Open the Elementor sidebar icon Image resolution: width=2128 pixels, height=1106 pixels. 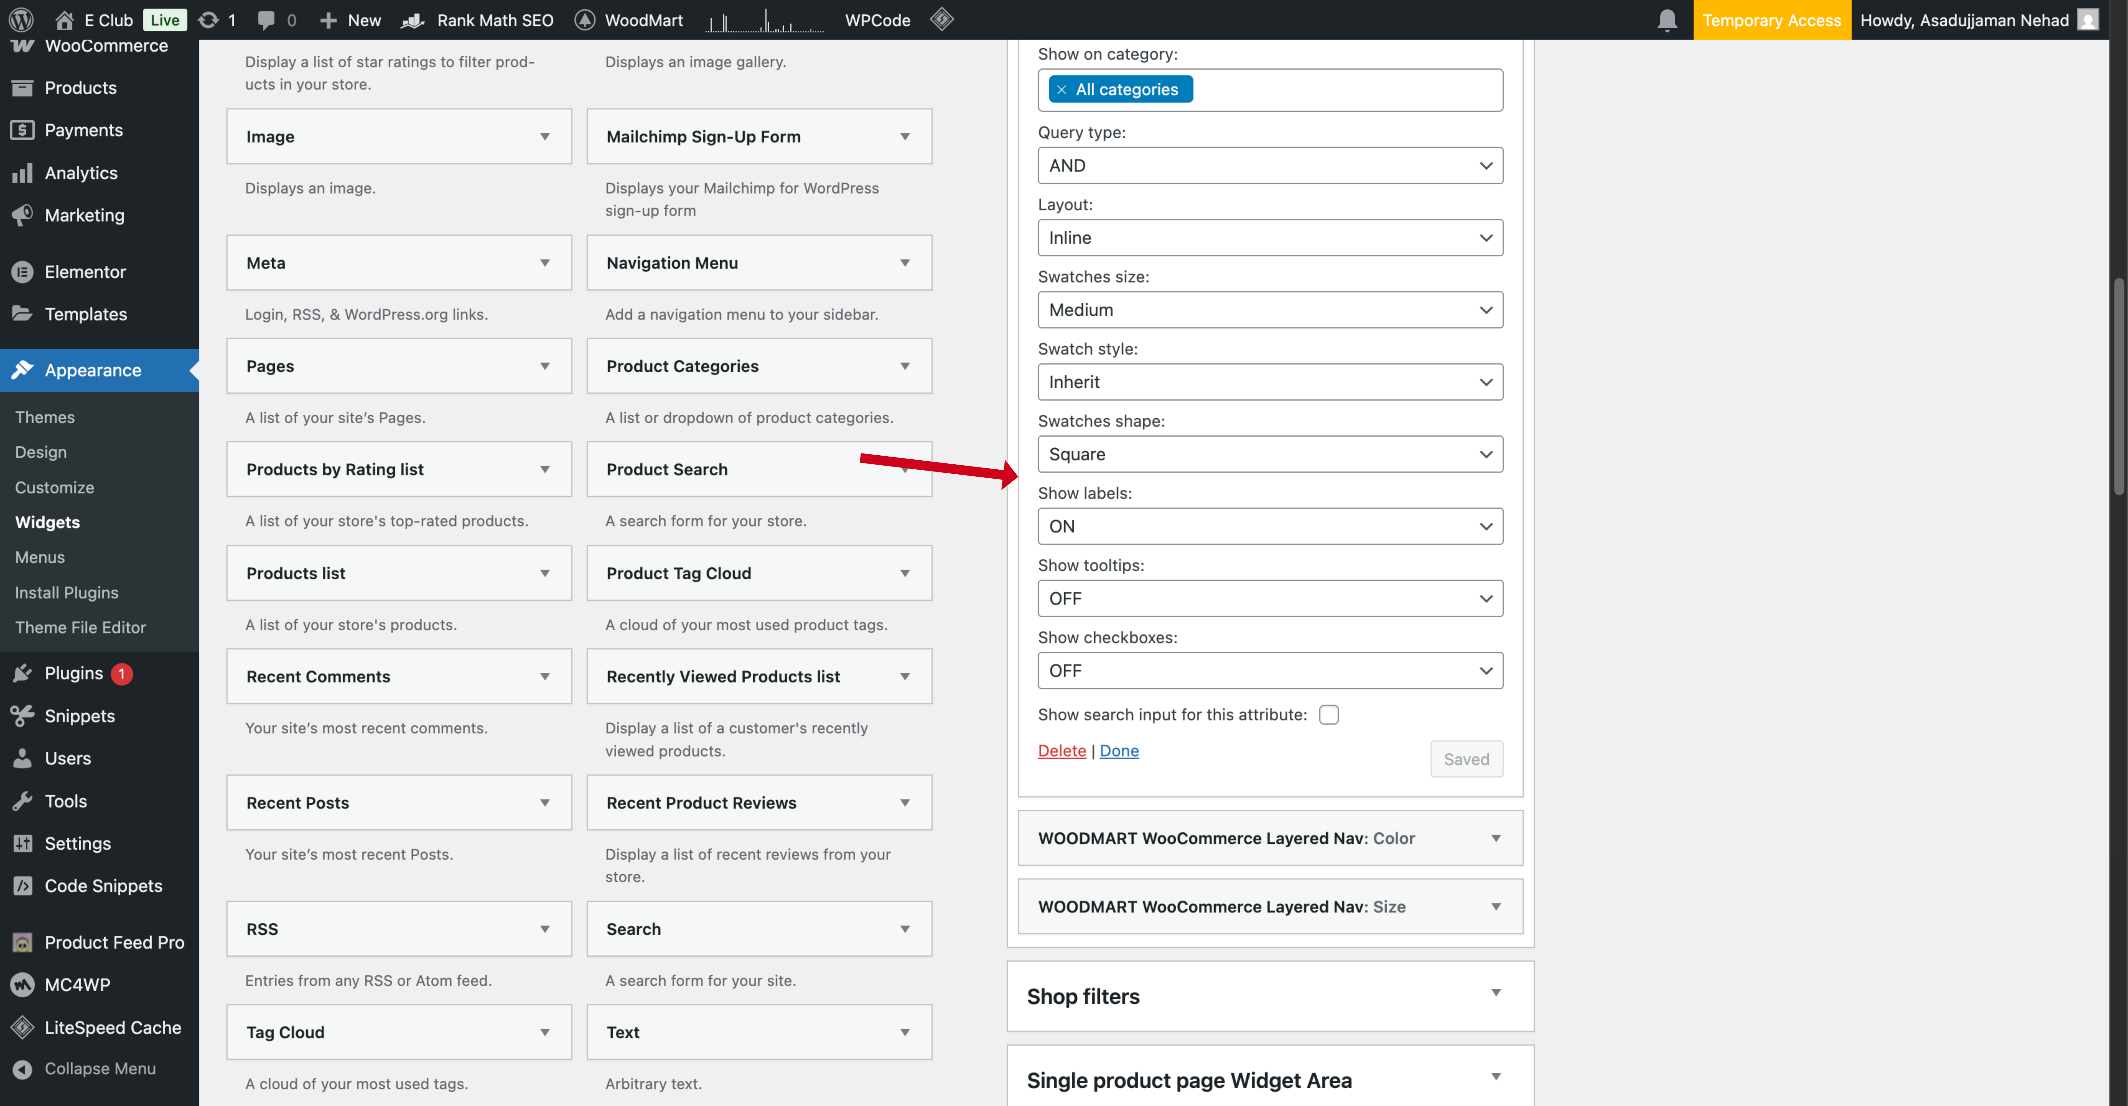[22, 272]
